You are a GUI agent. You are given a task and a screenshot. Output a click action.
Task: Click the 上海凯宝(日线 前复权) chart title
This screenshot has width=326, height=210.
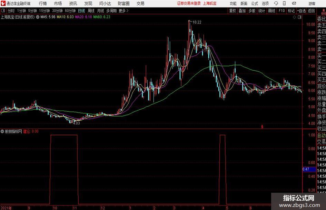pyautogui.click(x=18, y=17)
